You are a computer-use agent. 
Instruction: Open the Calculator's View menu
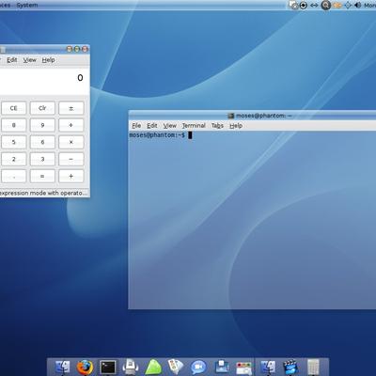[29, 60]
